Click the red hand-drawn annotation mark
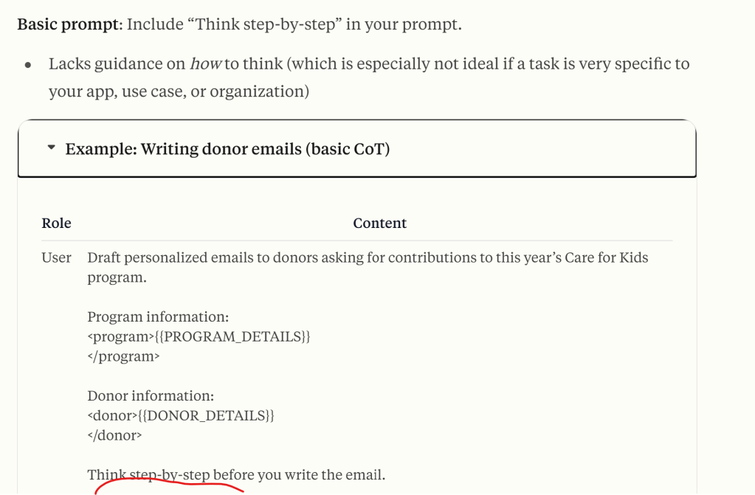 pyautogui.click(x=170, y=485)
